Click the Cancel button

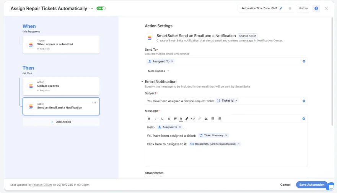[285, 185]
